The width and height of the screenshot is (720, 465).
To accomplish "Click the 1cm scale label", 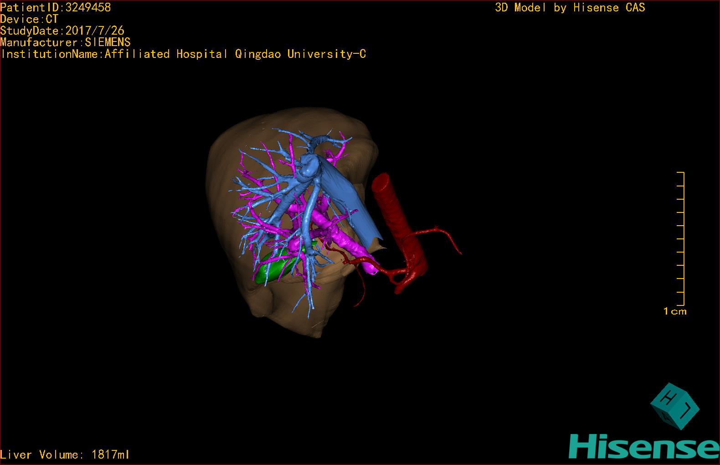I will tap(675, 311).
